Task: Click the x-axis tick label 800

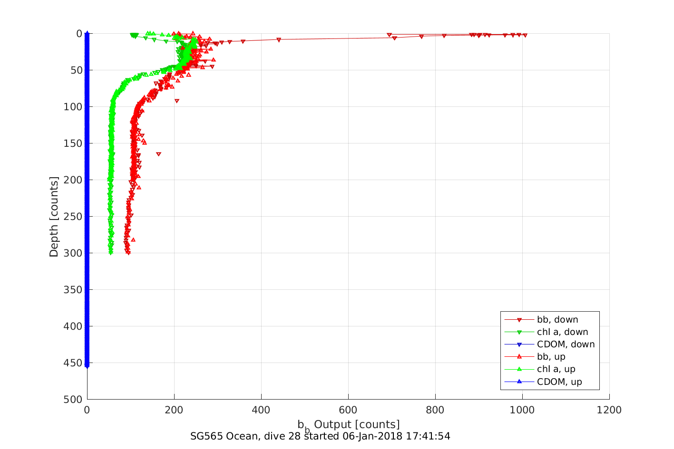Action: point(435,410)
